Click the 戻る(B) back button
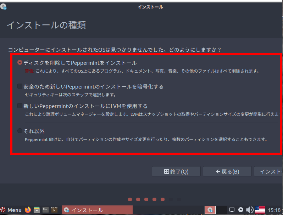Image resolution: width=283 pixels, height=215 pixels. pos(227,171)
